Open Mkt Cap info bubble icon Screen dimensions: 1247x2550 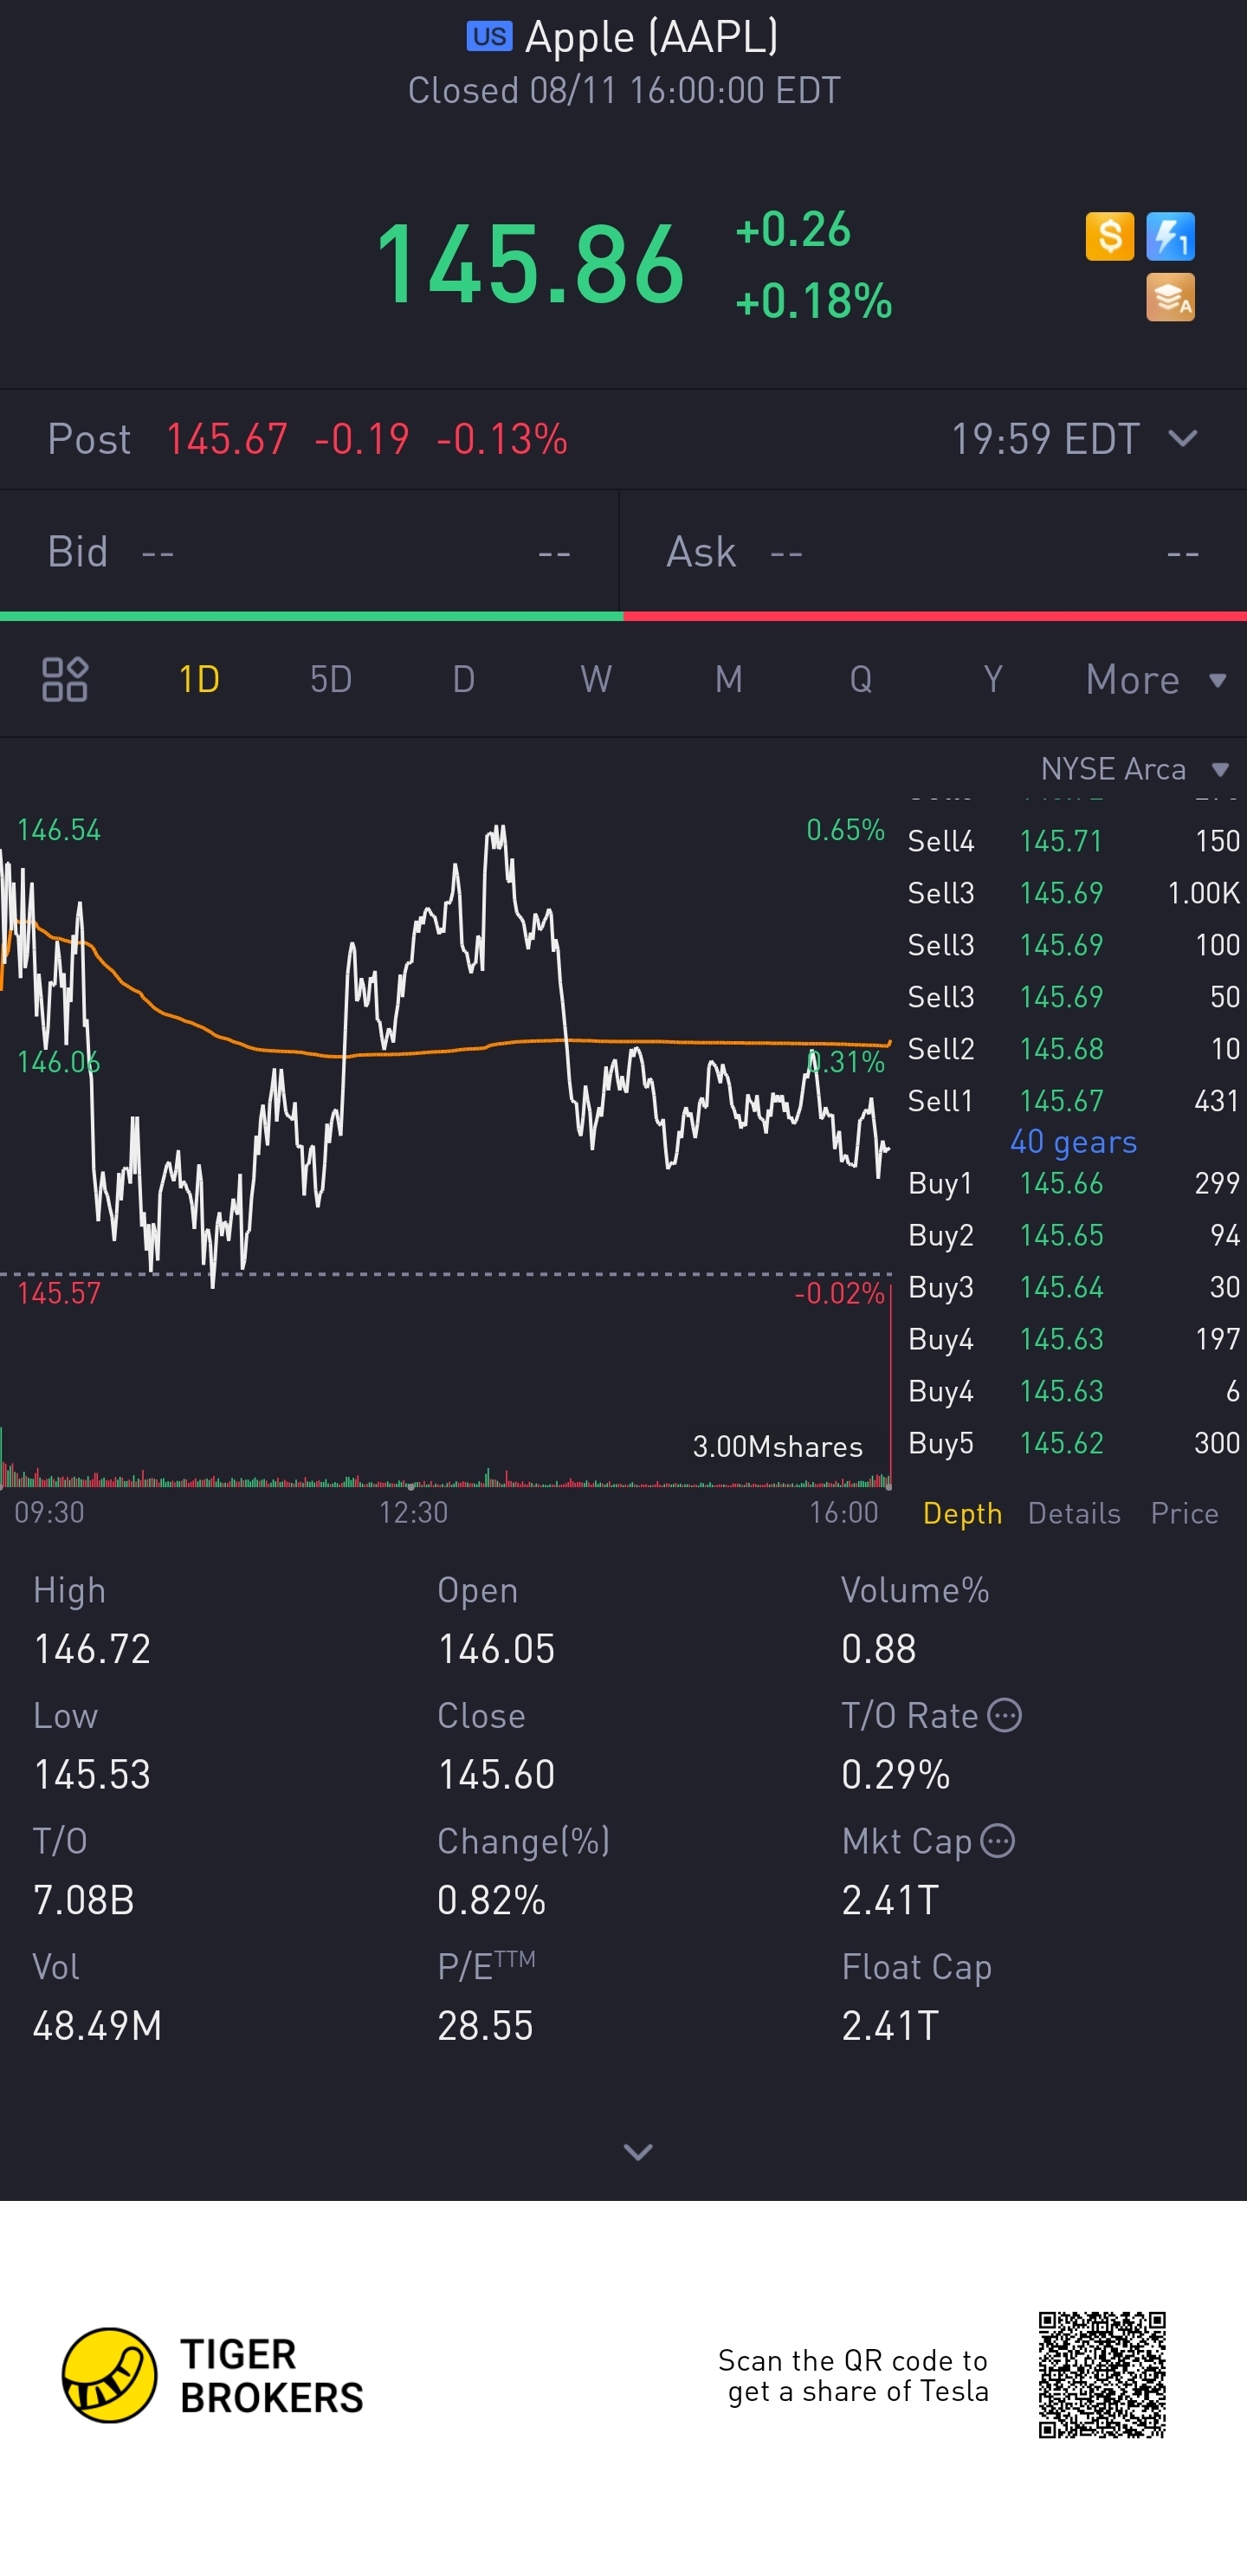(998, 1841)
